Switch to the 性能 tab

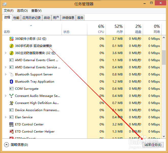(16, 18)
